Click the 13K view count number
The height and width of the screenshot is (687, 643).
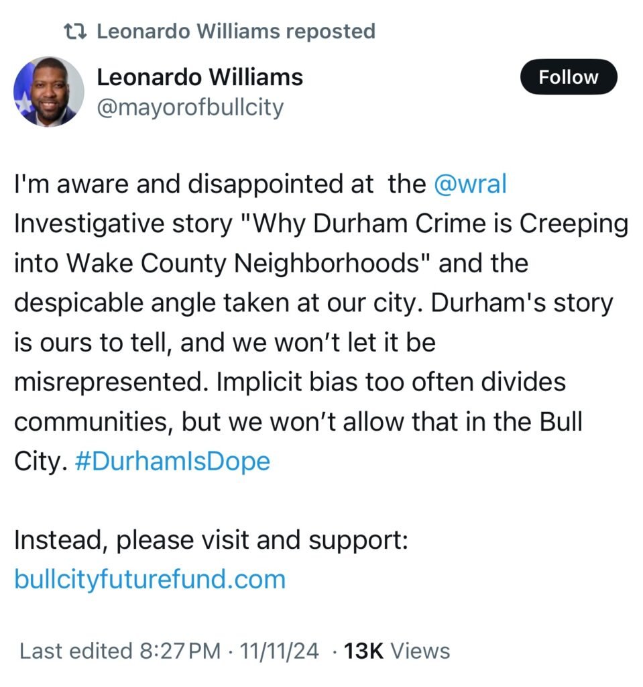pos(363,651)
